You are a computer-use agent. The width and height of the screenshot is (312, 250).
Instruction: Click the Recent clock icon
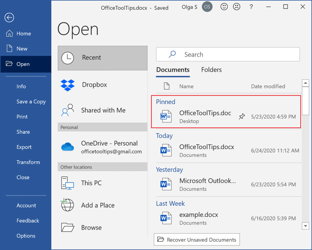coord(68,58)
